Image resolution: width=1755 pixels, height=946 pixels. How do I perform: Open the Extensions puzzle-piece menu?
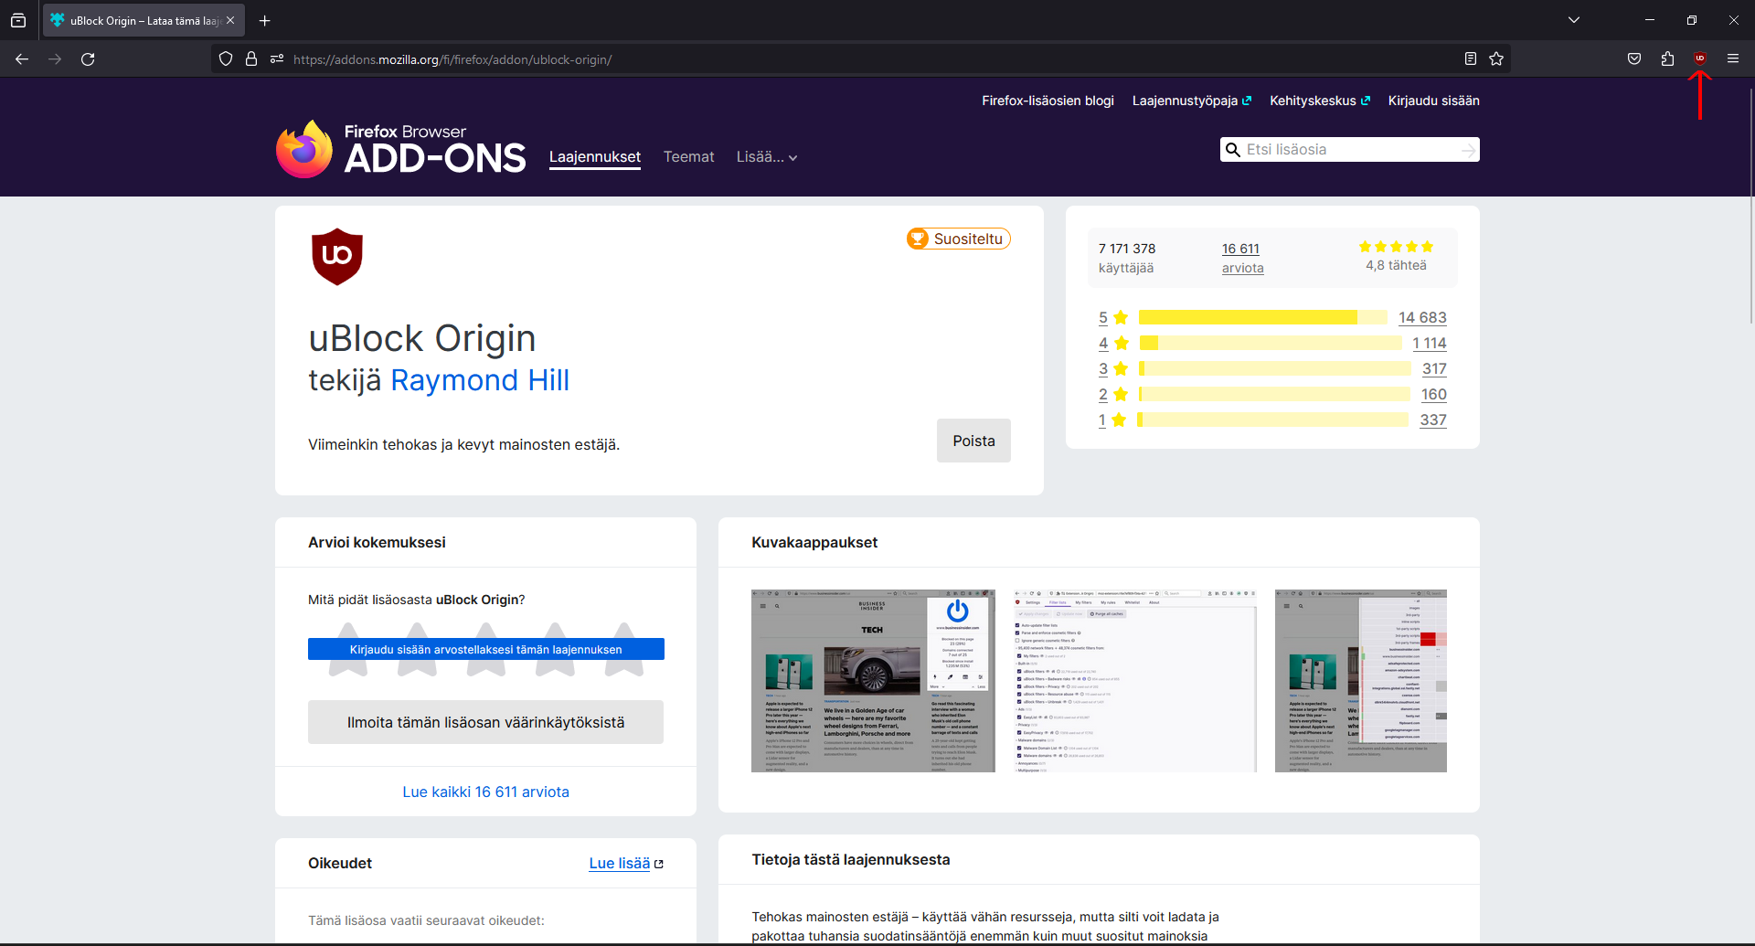click(1667, 59)
